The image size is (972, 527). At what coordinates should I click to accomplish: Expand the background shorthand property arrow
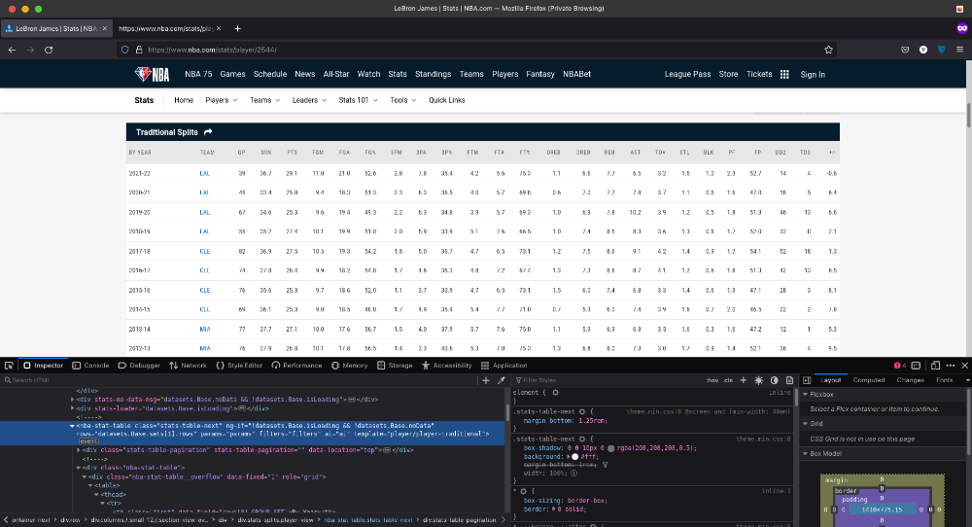tap(569, 456)
